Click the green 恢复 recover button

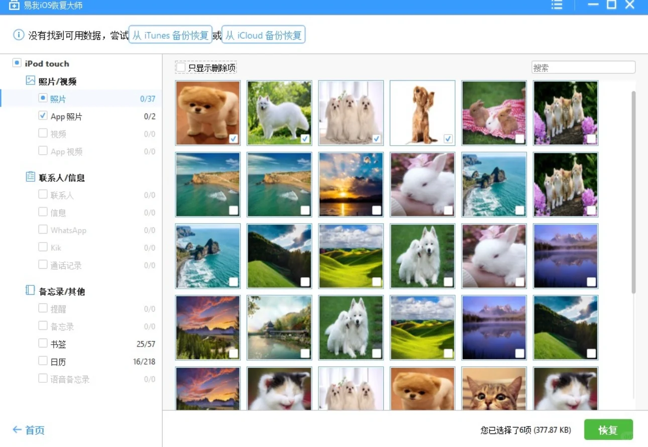click(608, 430)
